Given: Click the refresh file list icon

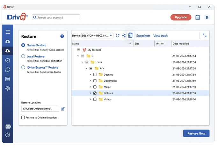Looking at the screenshot, I should 118,36.
